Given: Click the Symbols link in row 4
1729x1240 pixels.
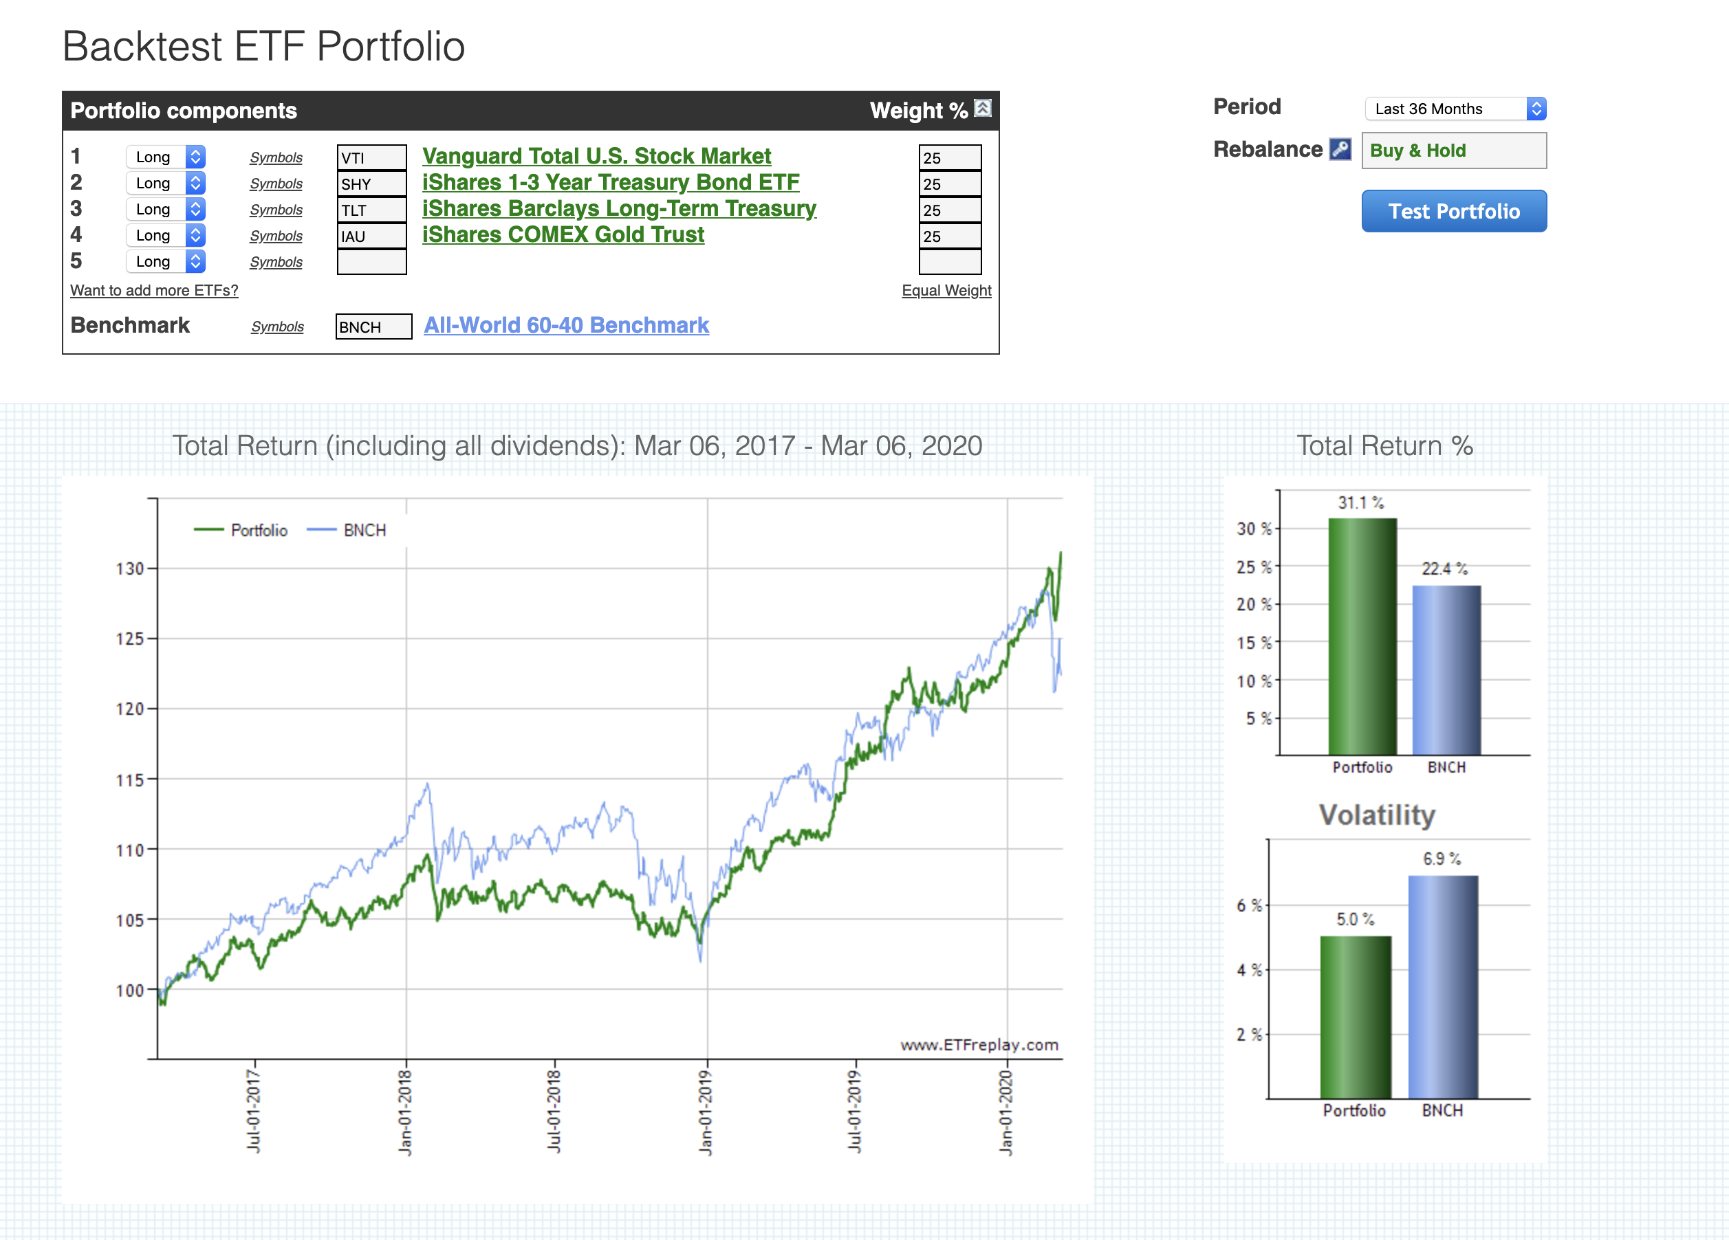Looking at the screenshot, I should (x=276, y=236).
